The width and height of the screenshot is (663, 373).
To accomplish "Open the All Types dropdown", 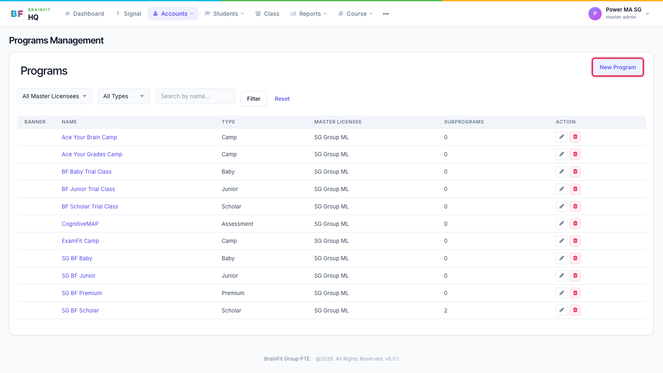I will coord(123,96).
